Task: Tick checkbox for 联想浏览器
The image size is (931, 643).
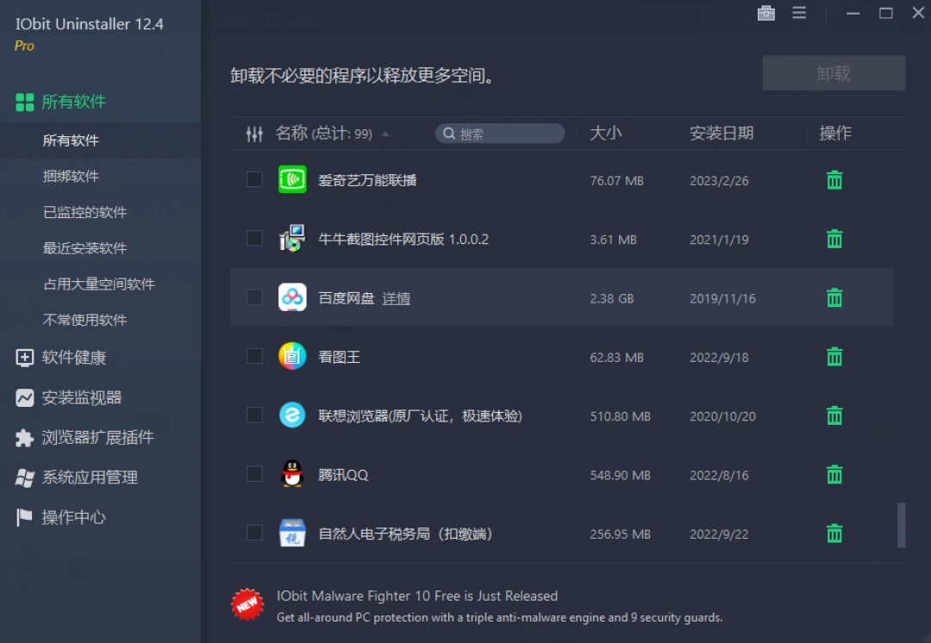Action: 254,415
